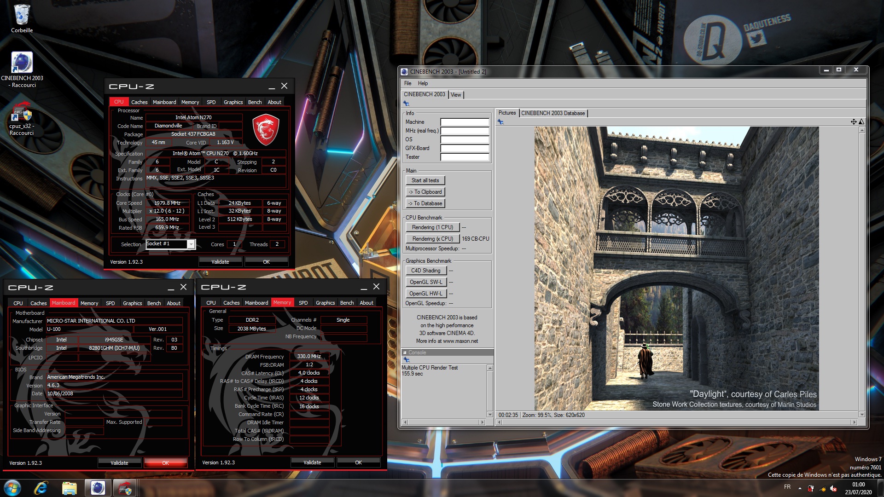Click the Console panel header collapse icon
Image resolution: width=884 pixels, height=497 pixels.
[405, 353]
